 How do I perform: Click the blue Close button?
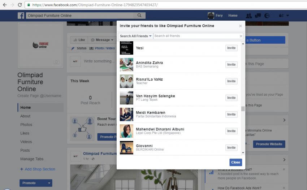tap(235, 163)
